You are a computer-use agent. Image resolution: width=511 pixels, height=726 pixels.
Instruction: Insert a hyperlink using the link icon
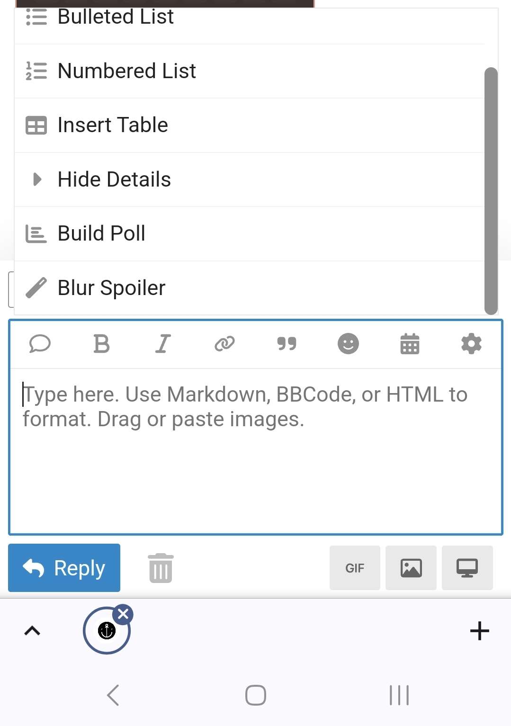click(x=224, y=344)
